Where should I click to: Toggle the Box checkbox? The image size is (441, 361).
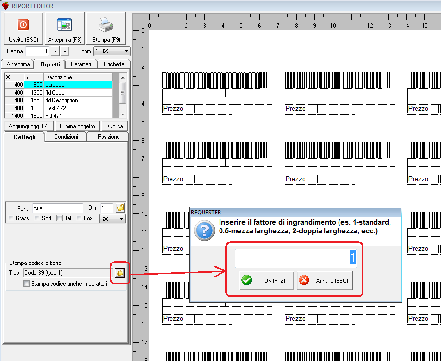pos(79,218)
